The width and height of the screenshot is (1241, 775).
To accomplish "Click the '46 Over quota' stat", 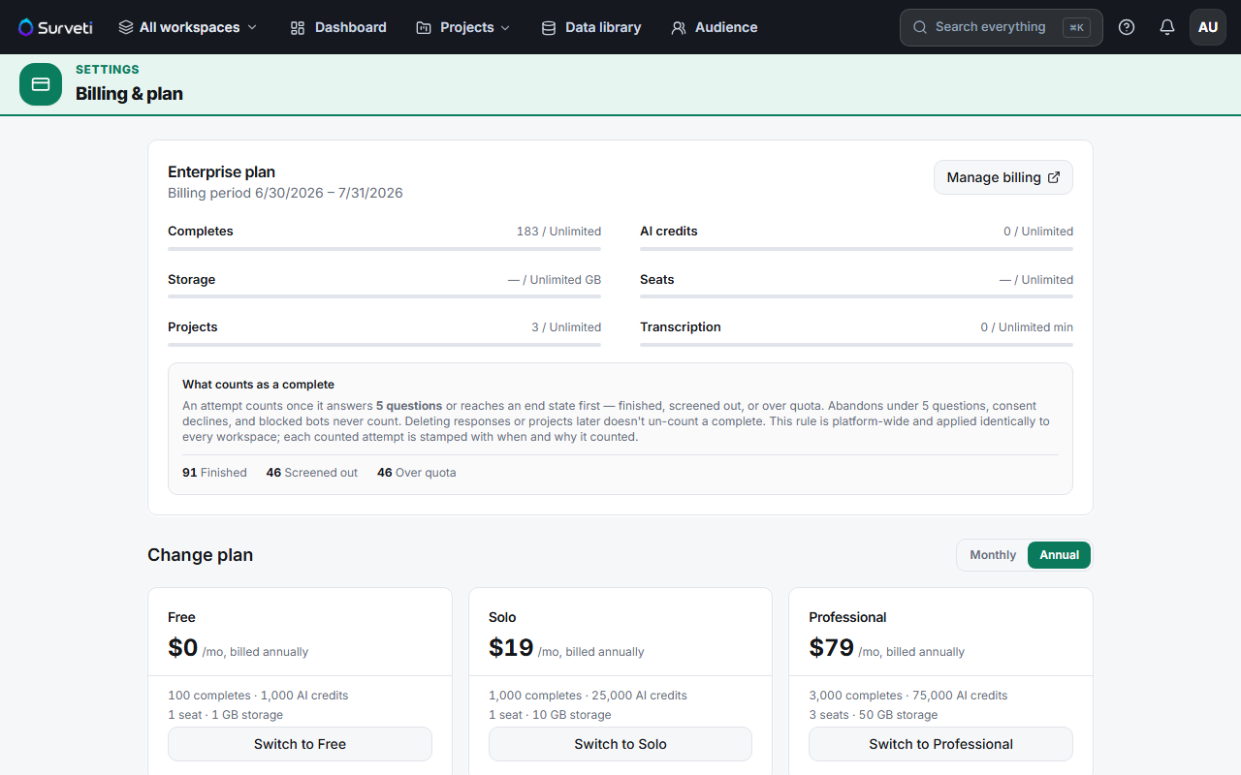I will 417,473.
